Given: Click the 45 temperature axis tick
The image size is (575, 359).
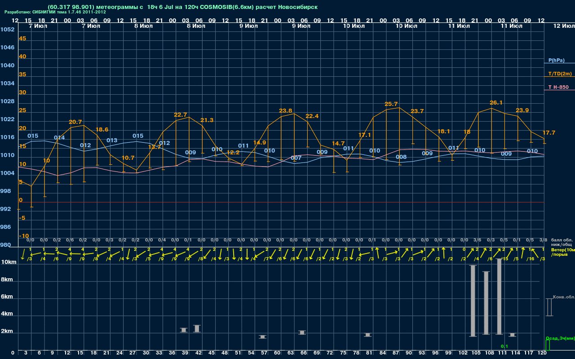Looking at the screenshot, I should (x=22, y=39).
